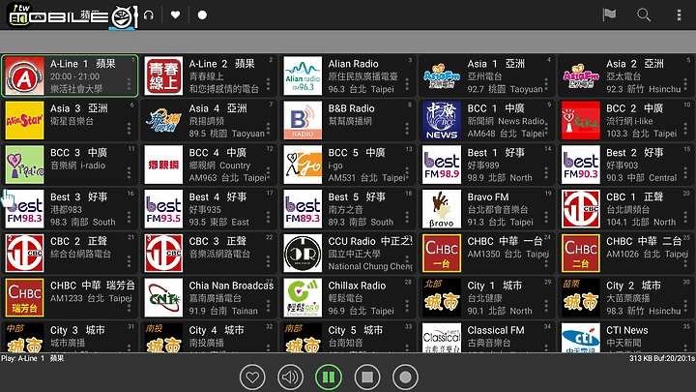
Task: Tune to Best FM98.9 logo
Action: pos(442,165)
